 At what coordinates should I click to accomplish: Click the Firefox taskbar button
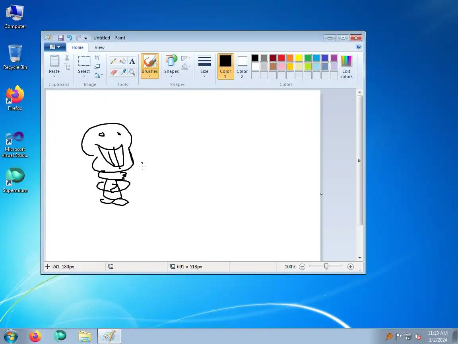pyautogui.click(x=35, y=336)
